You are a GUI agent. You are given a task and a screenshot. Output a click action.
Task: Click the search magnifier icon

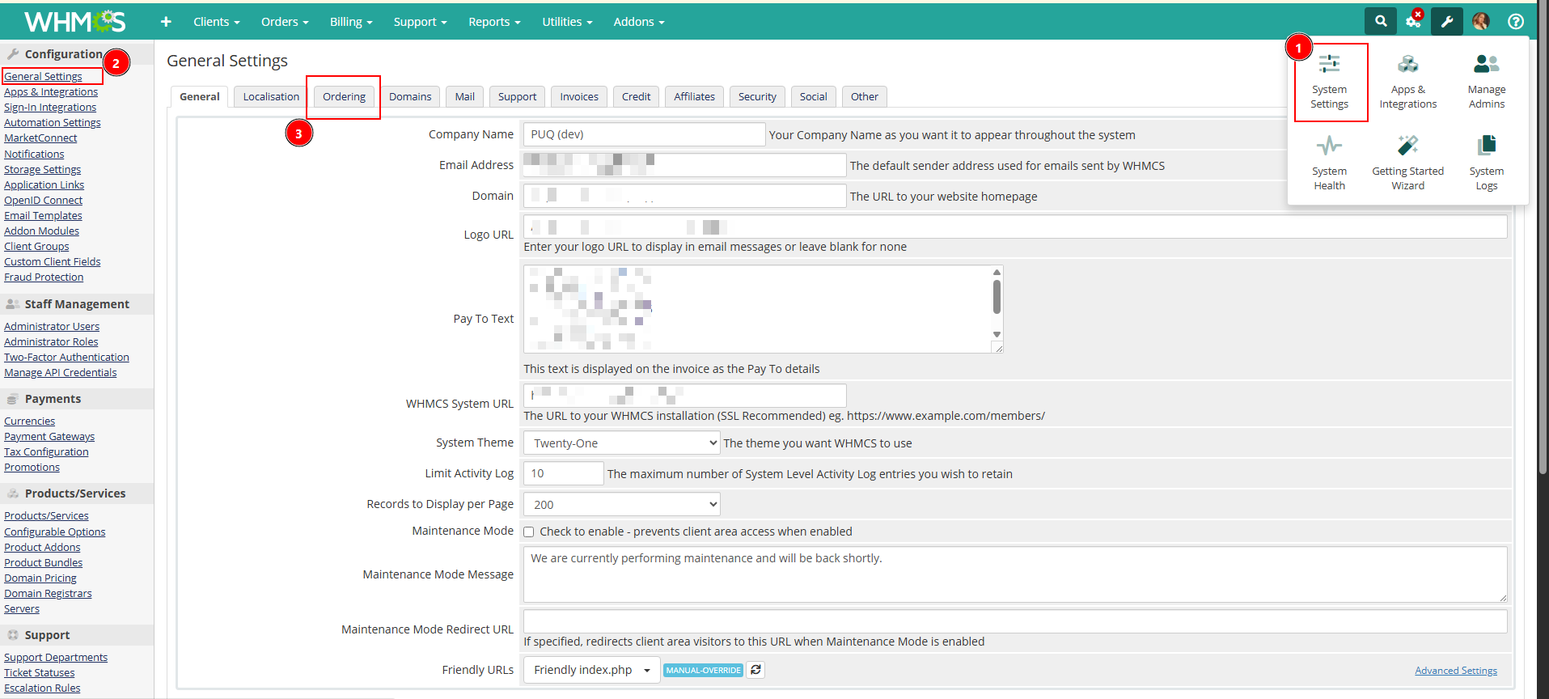coord(1381,22)
